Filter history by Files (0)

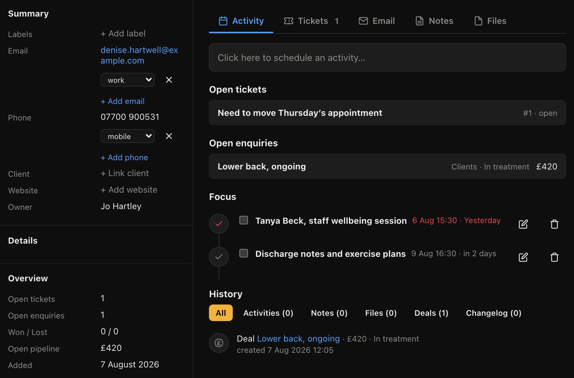pos(381,313)
